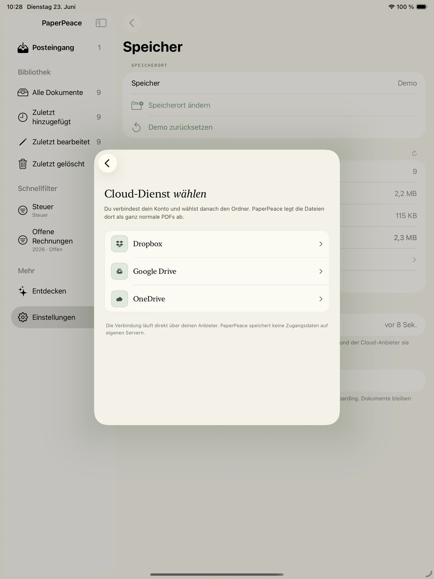Click the PaperPeace sidebar title
434x579 pixels.
[x=62, y=23]
